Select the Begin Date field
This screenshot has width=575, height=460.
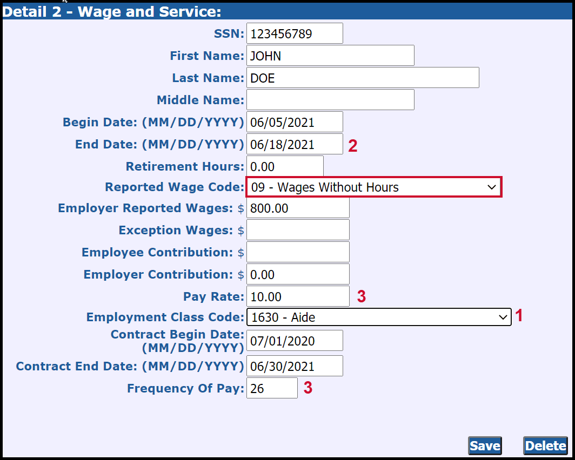coord(295,121)
